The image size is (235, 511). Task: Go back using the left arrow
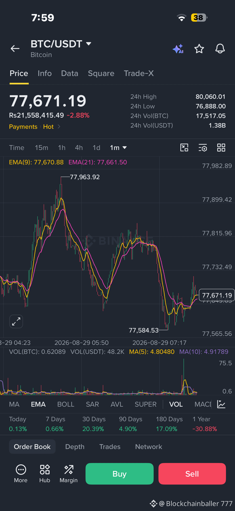tap(15, 49)
